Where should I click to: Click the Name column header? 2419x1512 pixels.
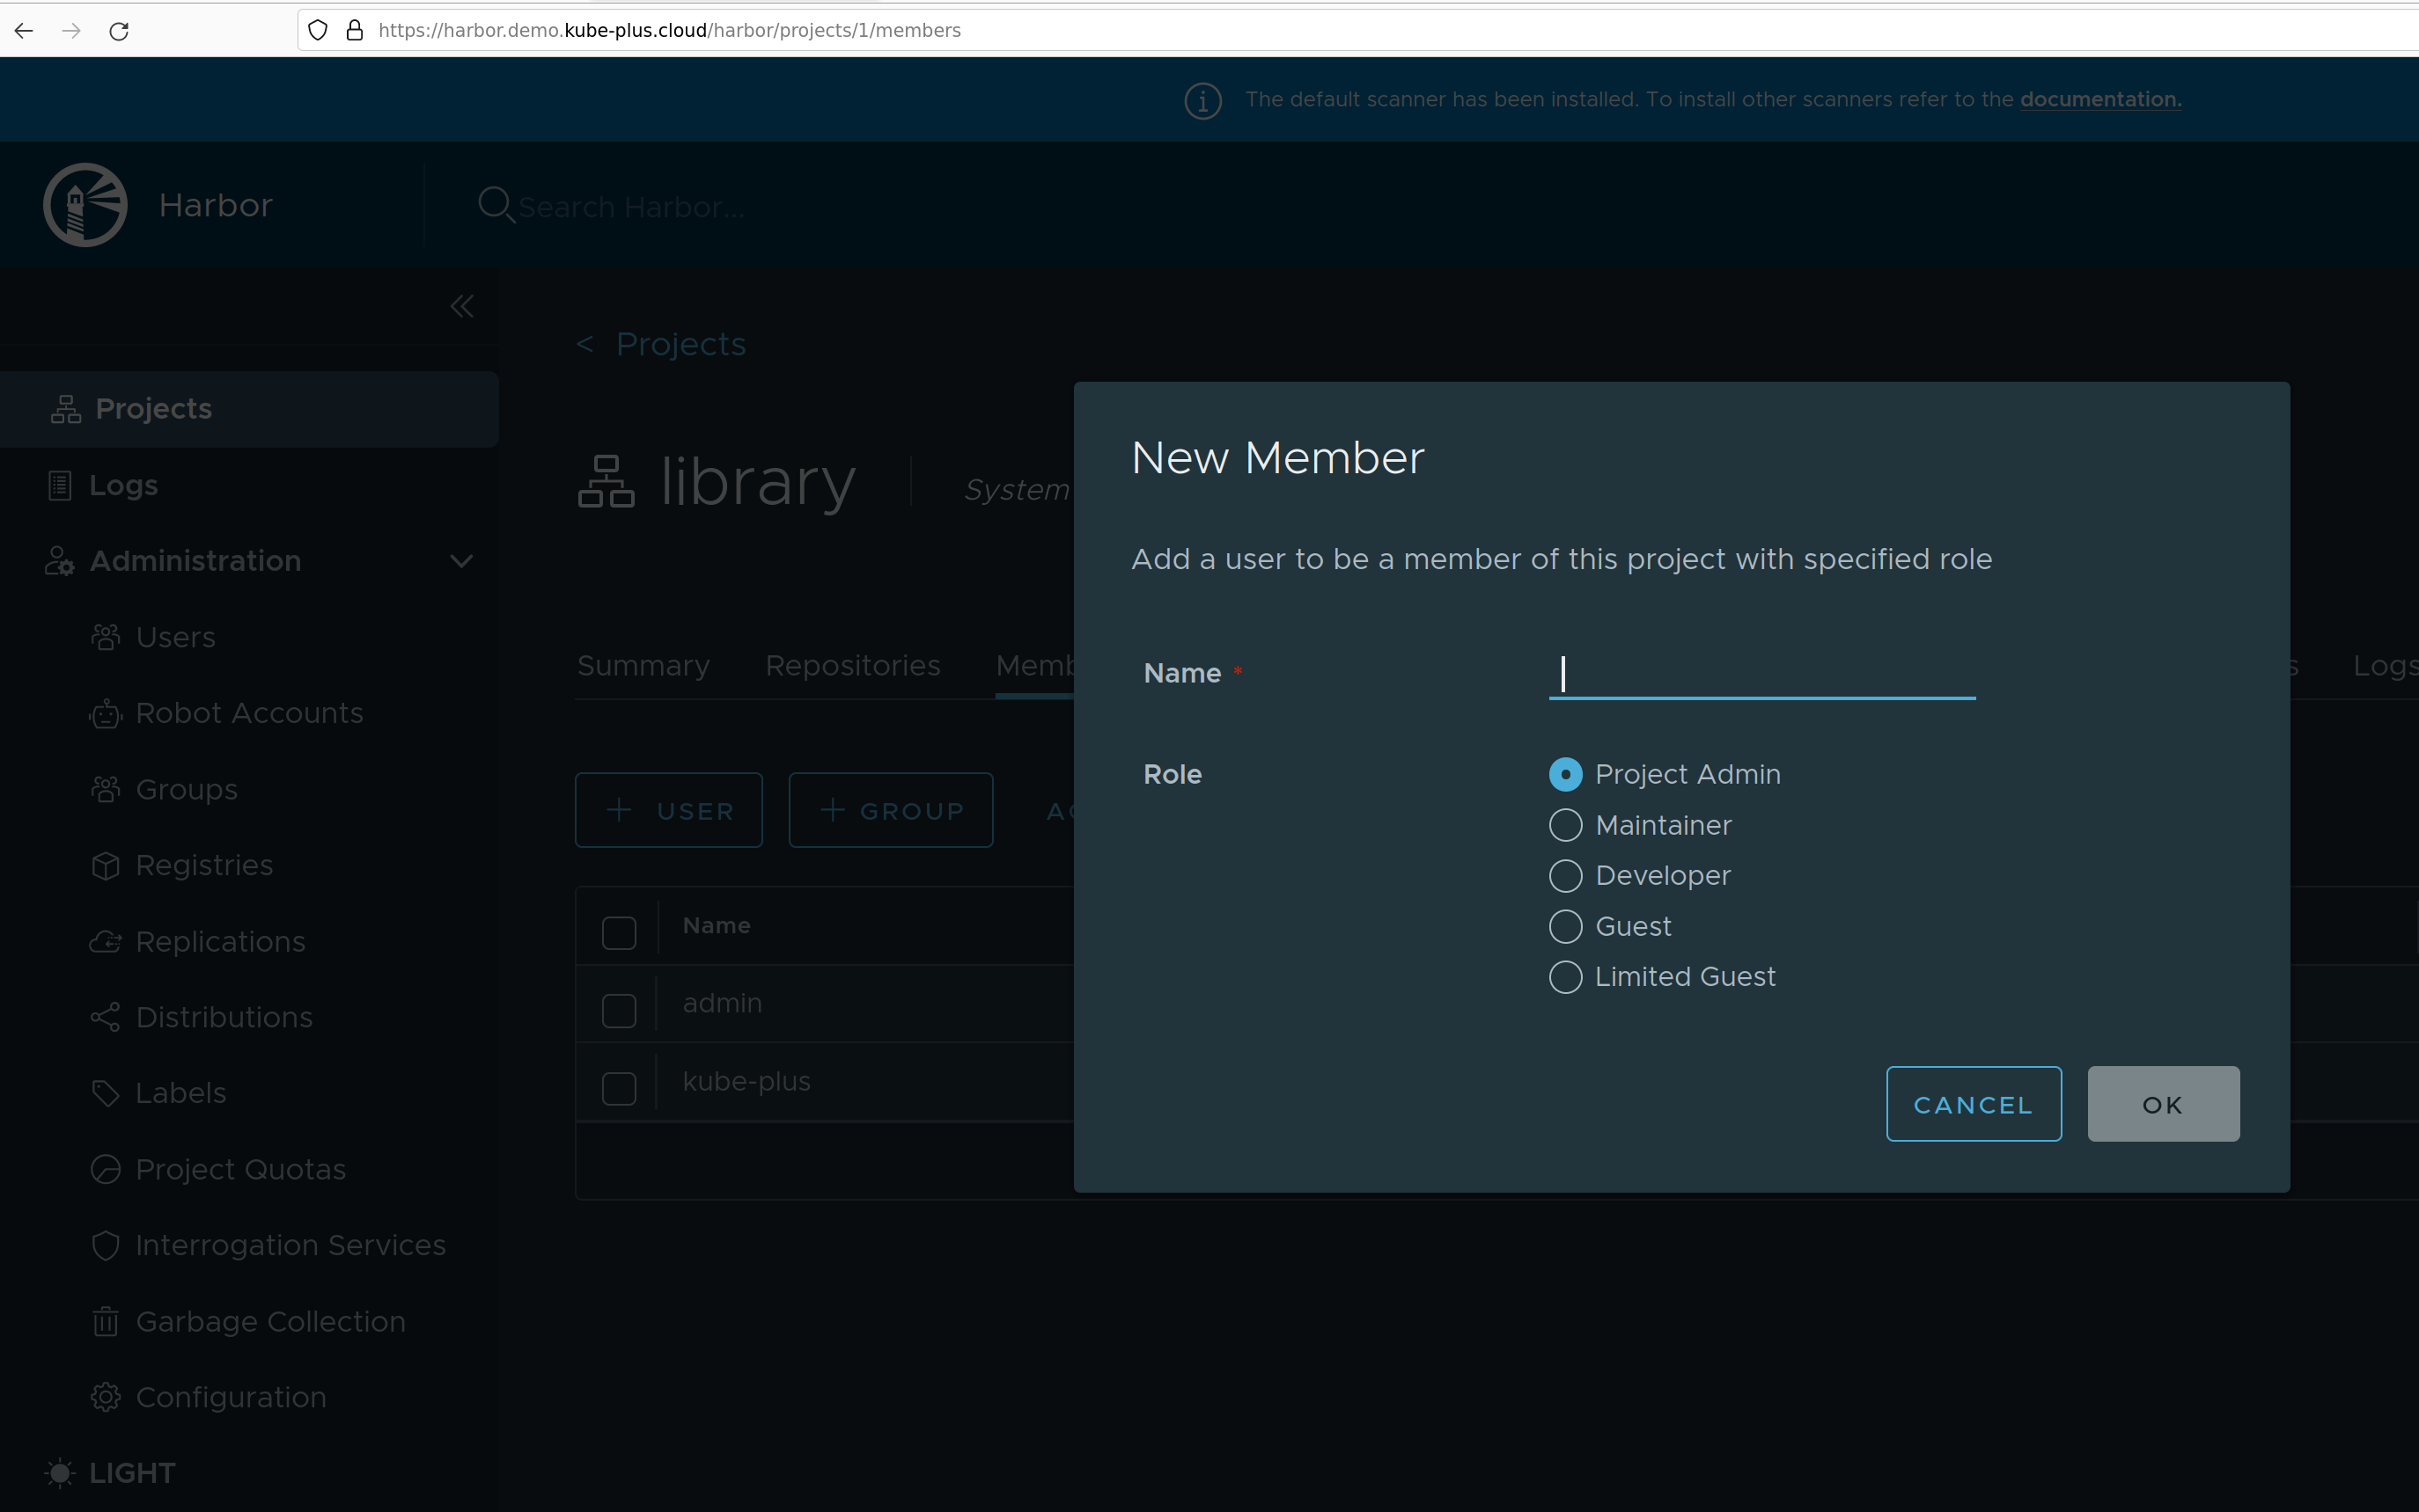[717, 926]
